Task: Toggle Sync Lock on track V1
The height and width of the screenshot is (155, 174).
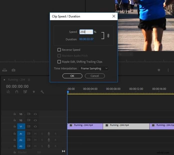Action: pos(29,126)
